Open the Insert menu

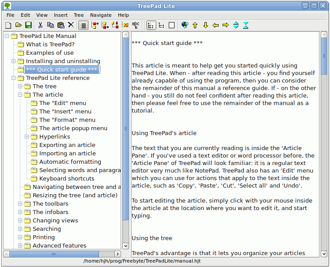click(61, 15)
